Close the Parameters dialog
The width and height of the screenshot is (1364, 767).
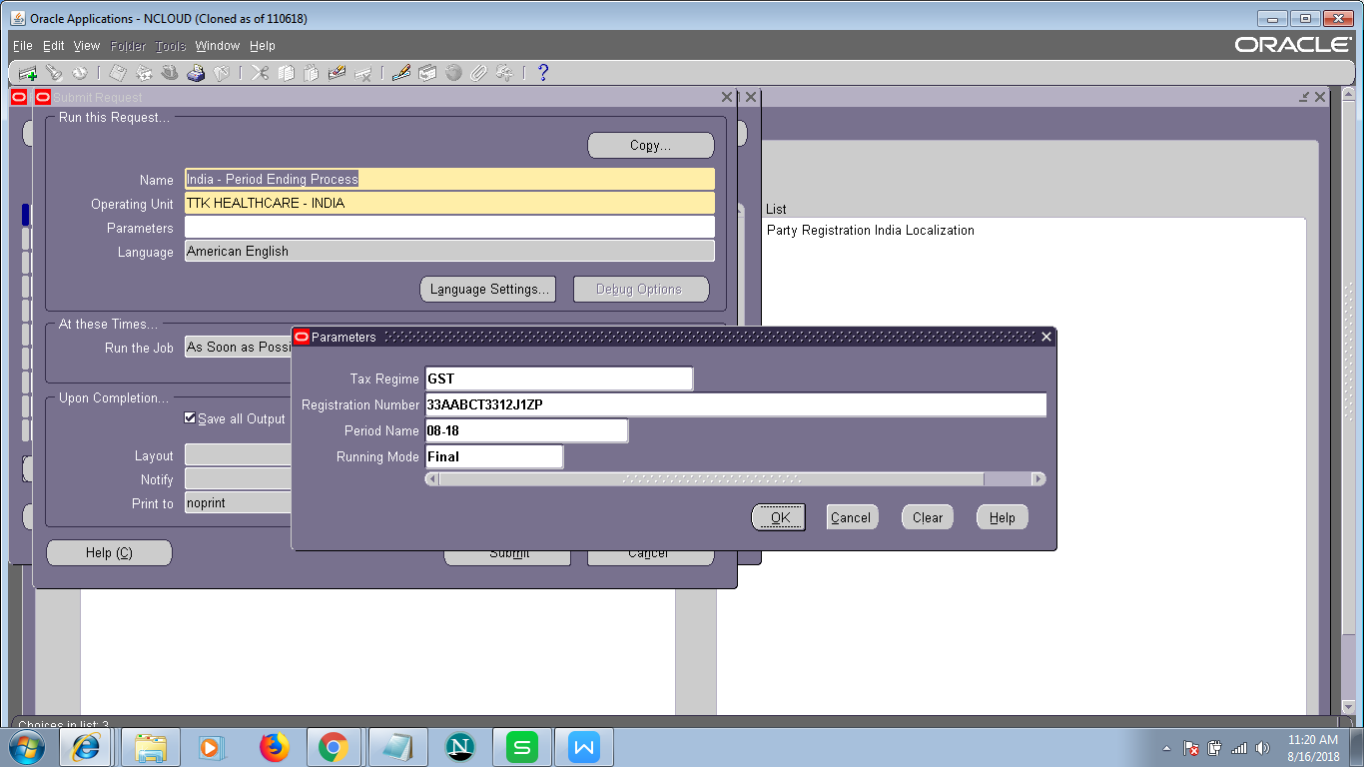1046,338
